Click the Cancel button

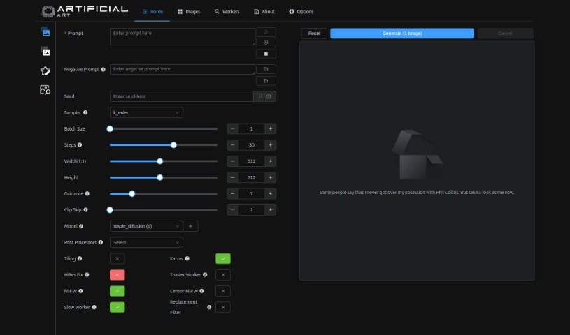click(x=505, y=33)
